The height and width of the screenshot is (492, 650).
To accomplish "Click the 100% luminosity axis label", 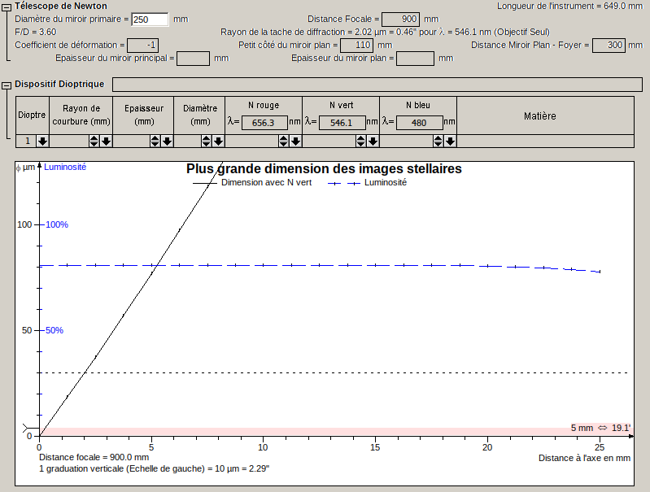I will 57,224.
